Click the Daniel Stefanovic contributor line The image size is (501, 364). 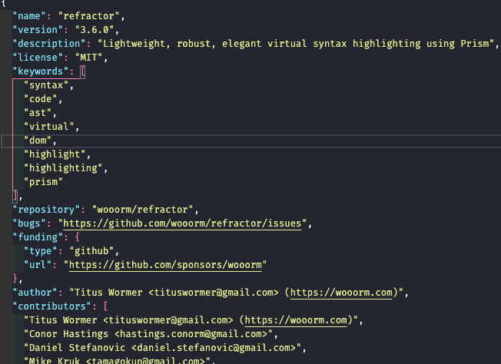tap(165, 347)
